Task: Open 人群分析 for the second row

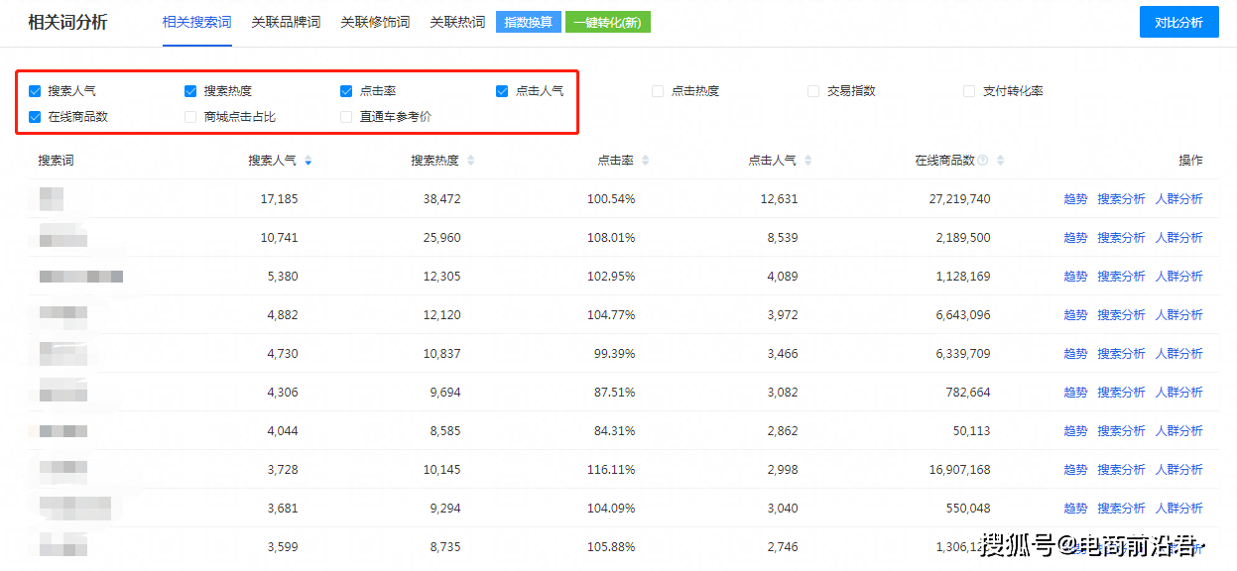Action: 1180,237
